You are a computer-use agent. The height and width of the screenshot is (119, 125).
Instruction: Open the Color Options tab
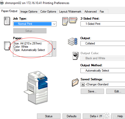click(48, 12)
